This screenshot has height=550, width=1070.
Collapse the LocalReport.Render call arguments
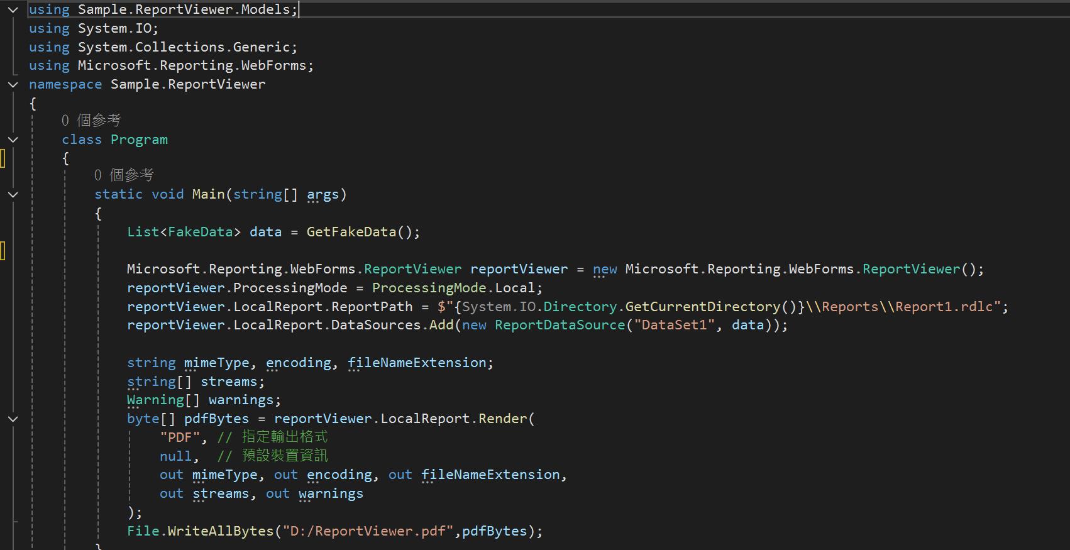tap(13, 419)
